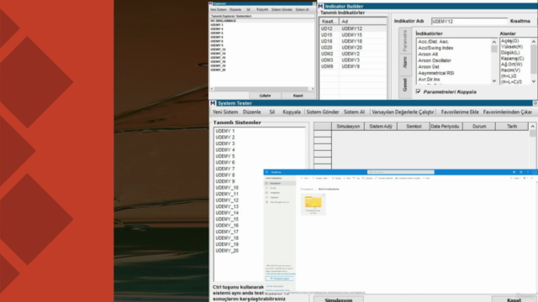Click Alanlar list up arrow
Screen dimensions: 538x302
point(534,41)
